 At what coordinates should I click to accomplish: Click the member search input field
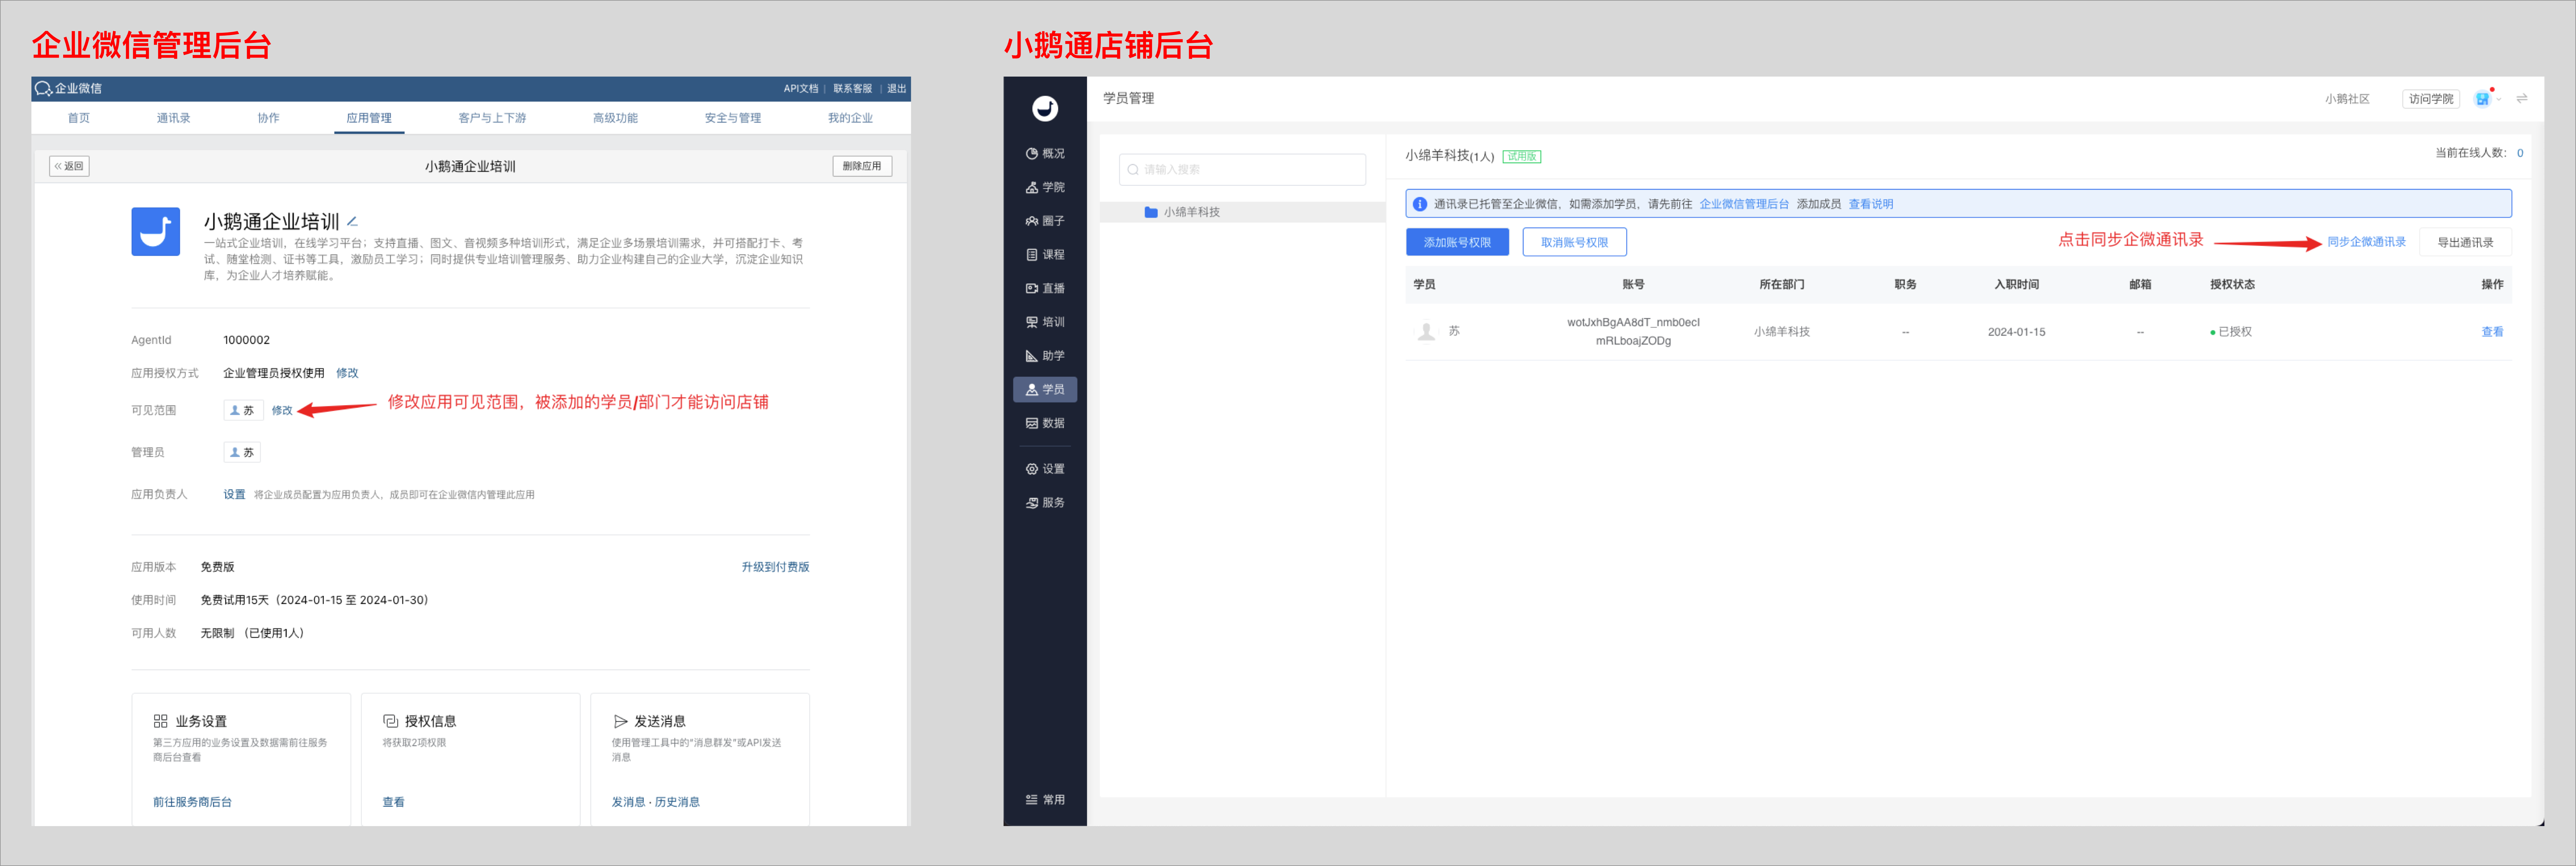coord(1242,170)
